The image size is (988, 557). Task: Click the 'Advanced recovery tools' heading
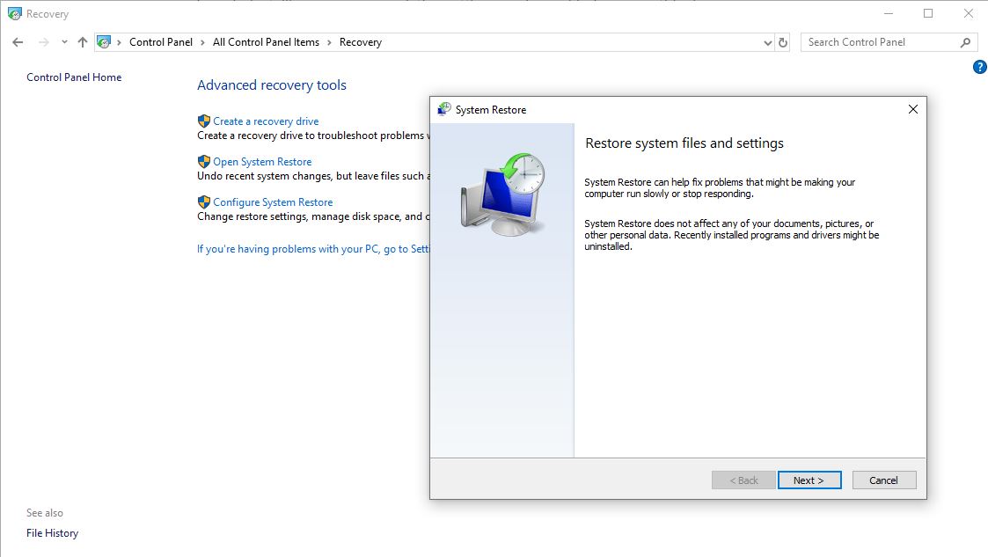pos(272,85)
